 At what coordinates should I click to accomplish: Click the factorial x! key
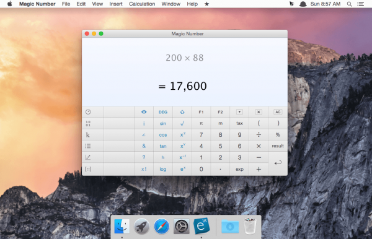click(144, 169)
